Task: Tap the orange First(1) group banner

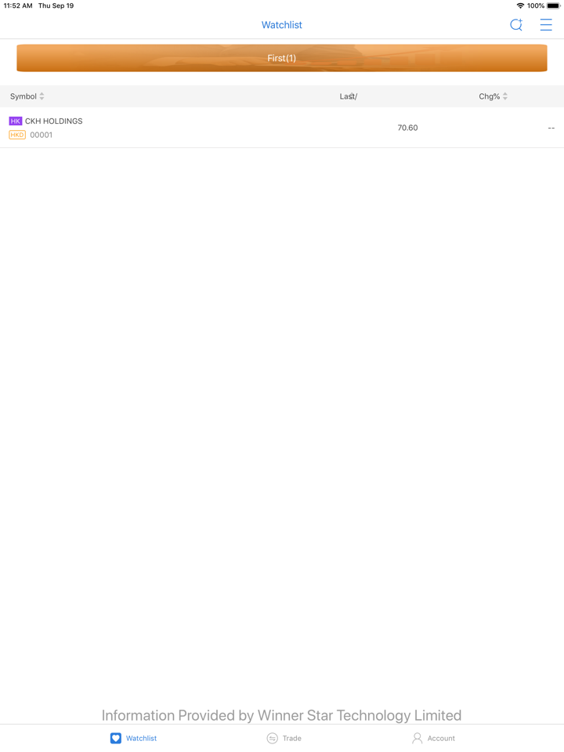Action: tap(282, 58)
